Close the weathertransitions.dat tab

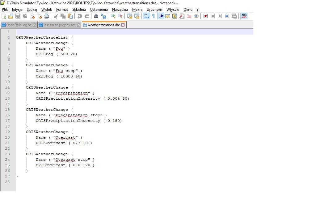click(x=123, y=25)
